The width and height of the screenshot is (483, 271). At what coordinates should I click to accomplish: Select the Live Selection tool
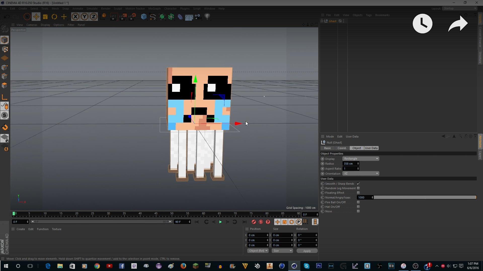(27, 17)
